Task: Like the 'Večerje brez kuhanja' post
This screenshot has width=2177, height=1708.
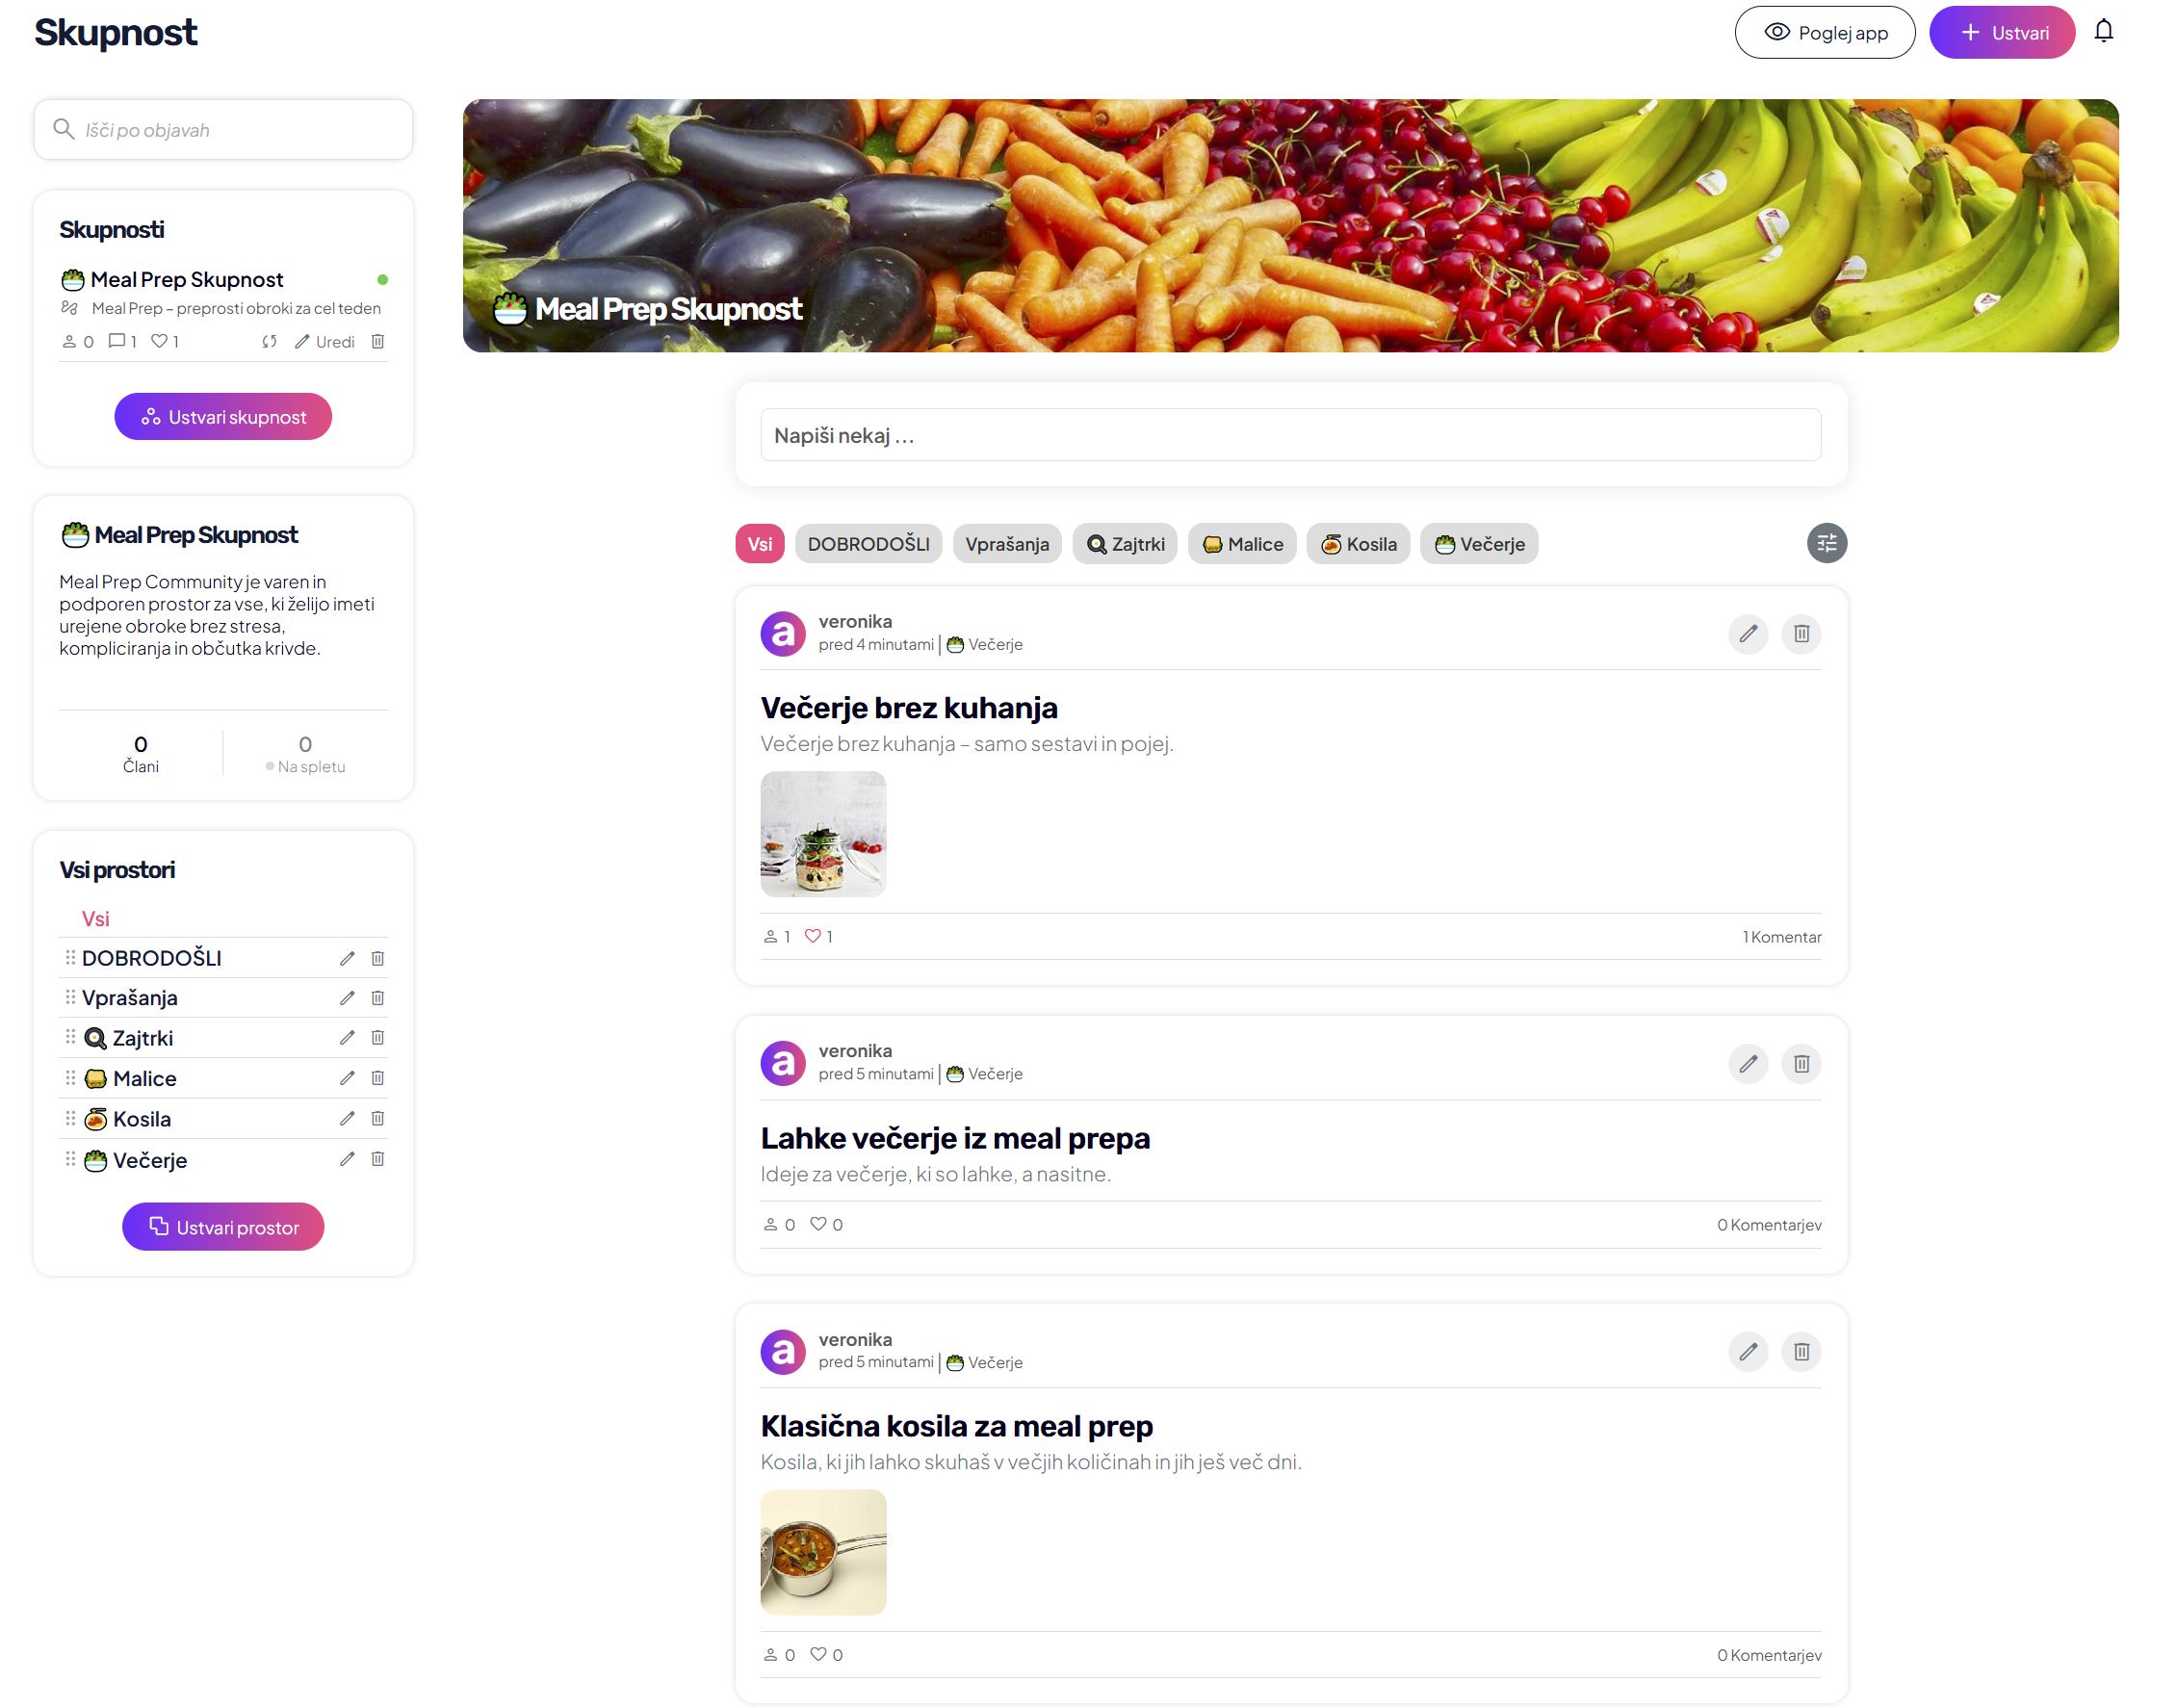Action: point(812,936)
